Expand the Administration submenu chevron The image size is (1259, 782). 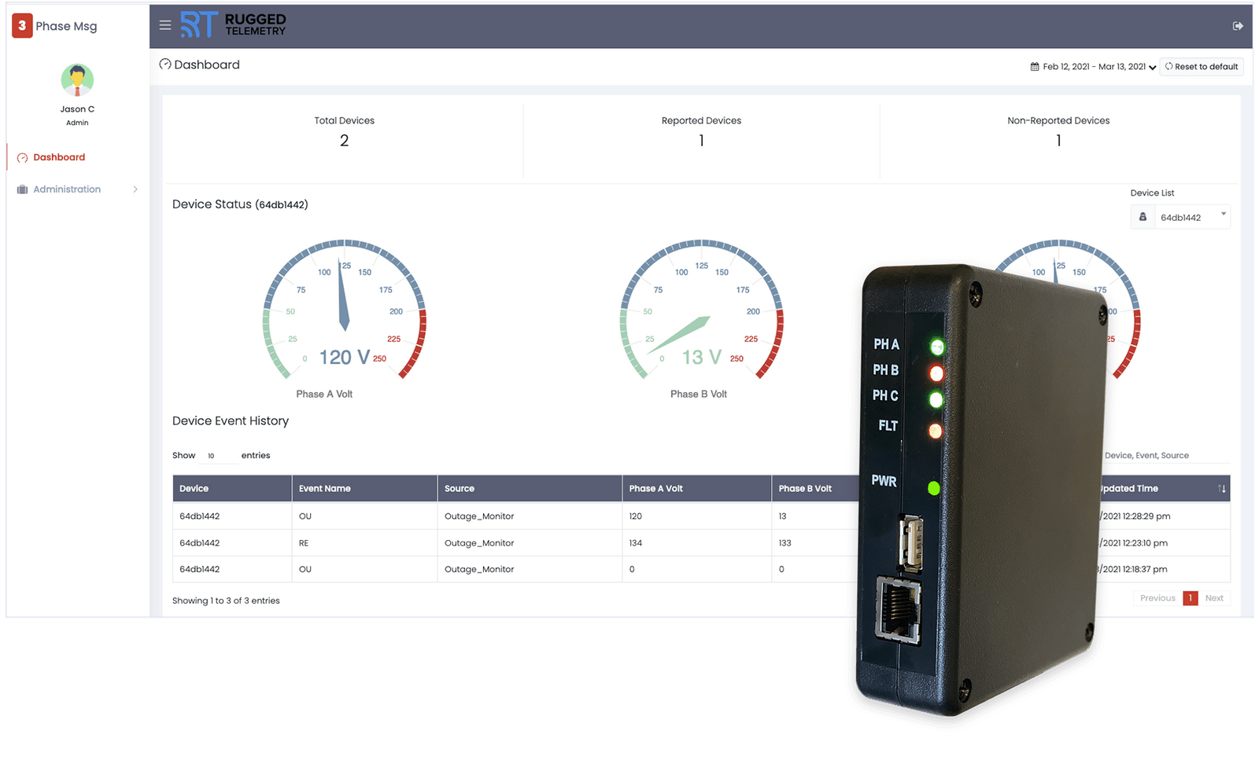135,189
